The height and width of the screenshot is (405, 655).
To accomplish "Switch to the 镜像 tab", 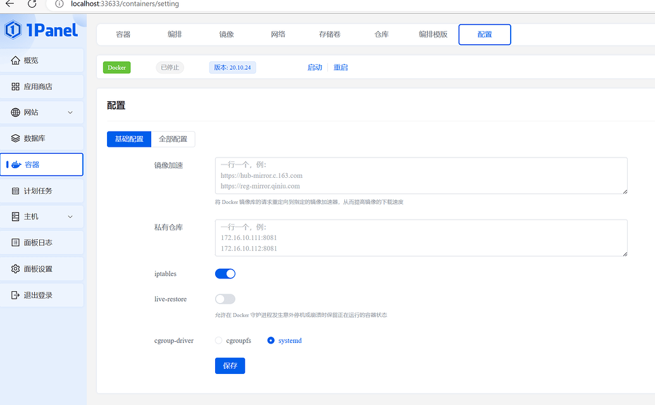I will point(227,34).
